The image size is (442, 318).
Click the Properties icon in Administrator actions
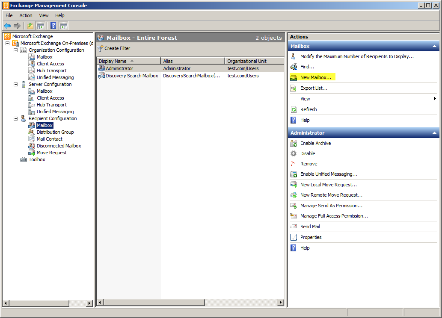(294, 237)
